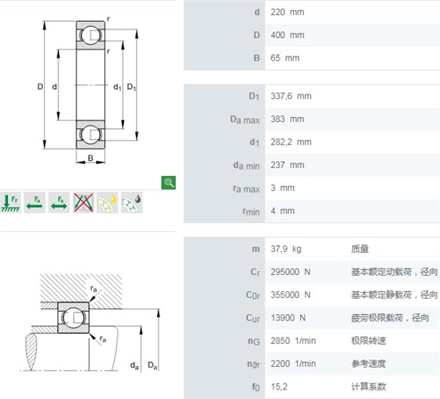
Task: Click the m mass parameter label
Action: coord(255,249)
